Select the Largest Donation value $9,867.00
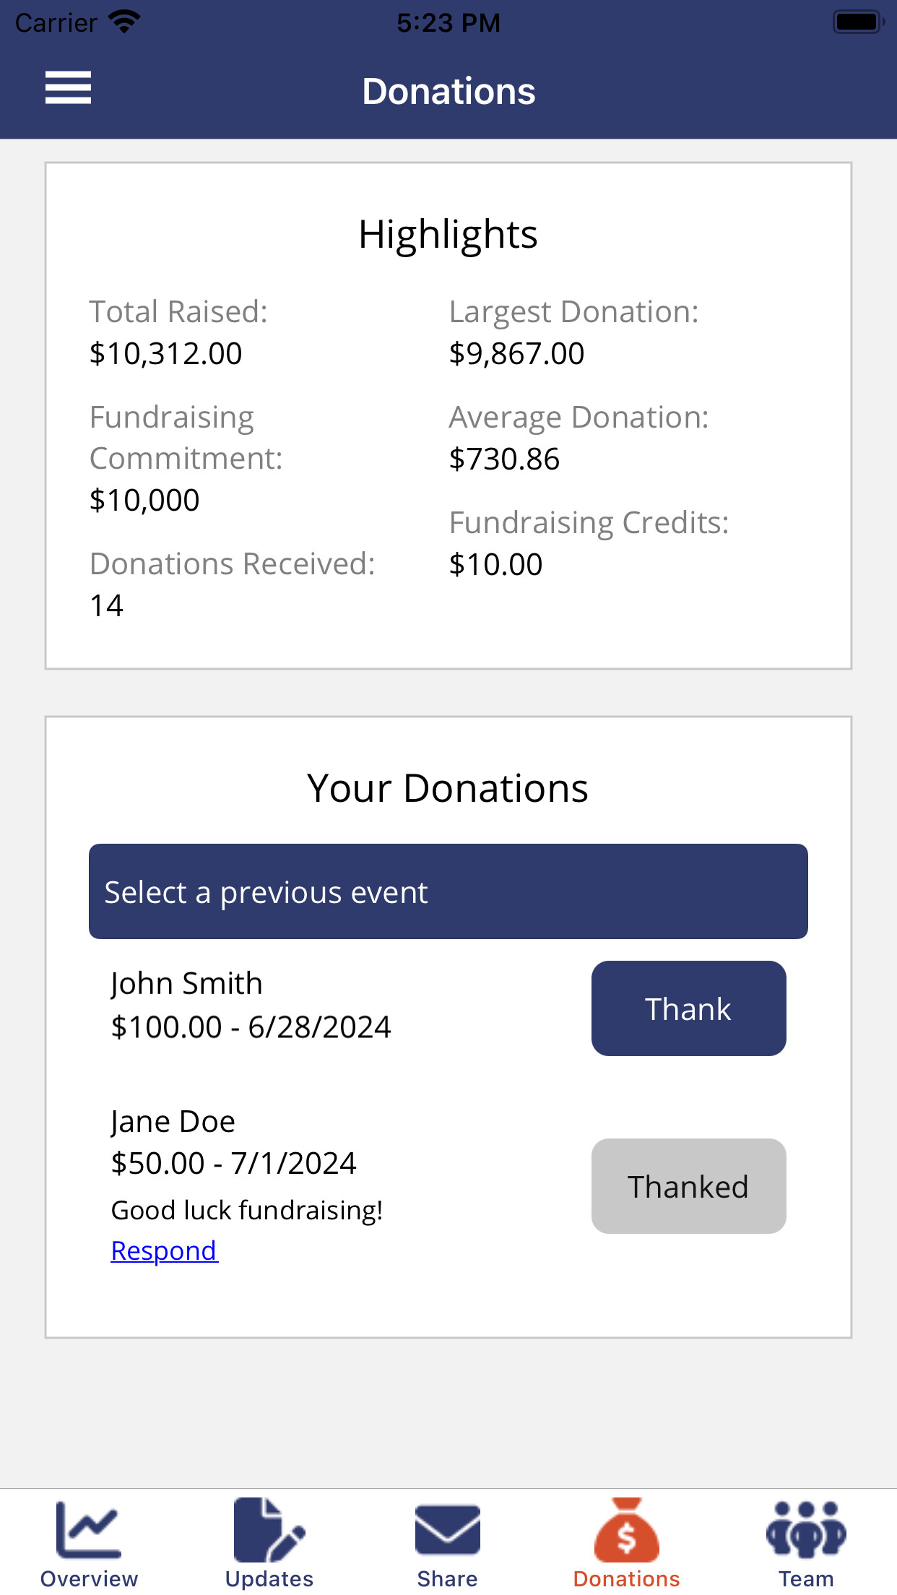897x1595 pixels. (x=516, y=354)
